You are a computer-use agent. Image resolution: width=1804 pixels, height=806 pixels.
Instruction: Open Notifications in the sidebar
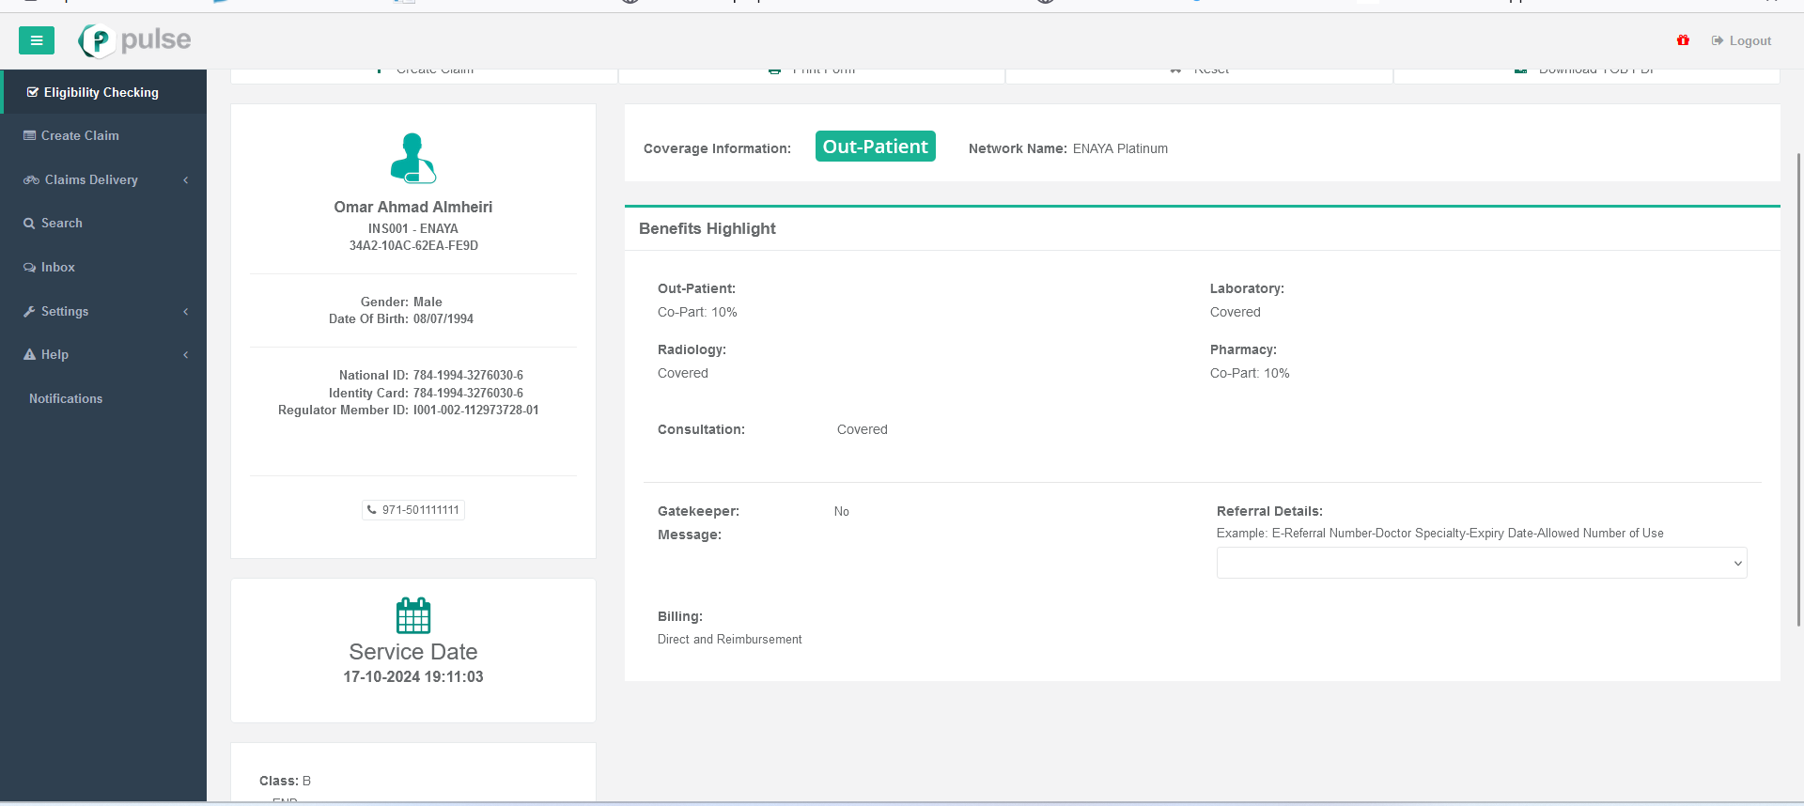[66, 398]
